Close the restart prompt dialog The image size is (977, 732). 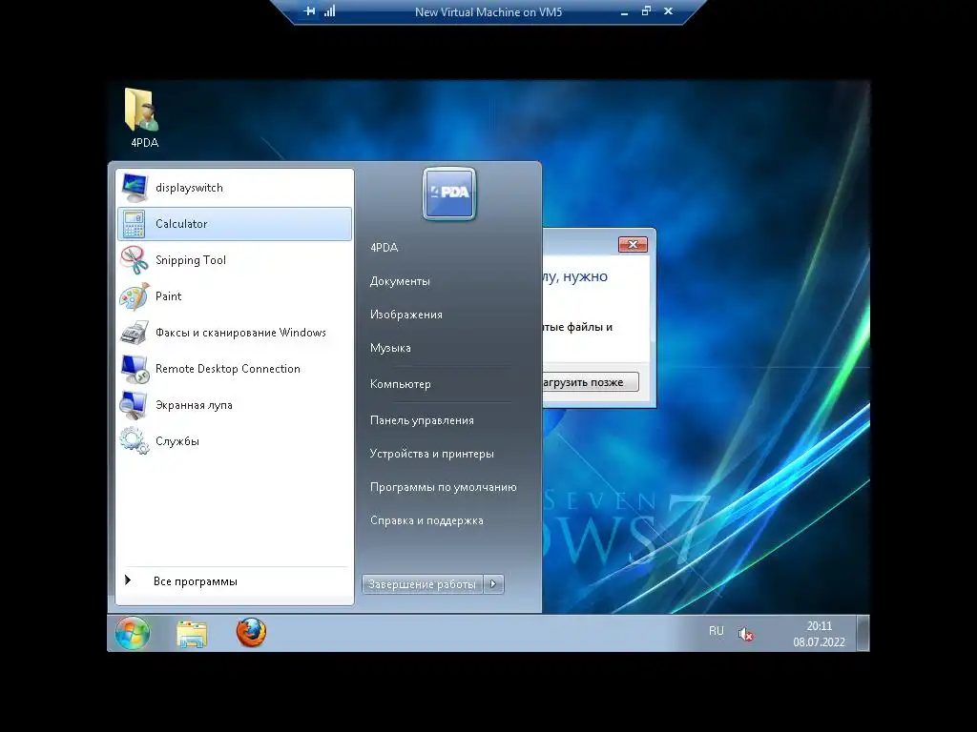[633, 245]
